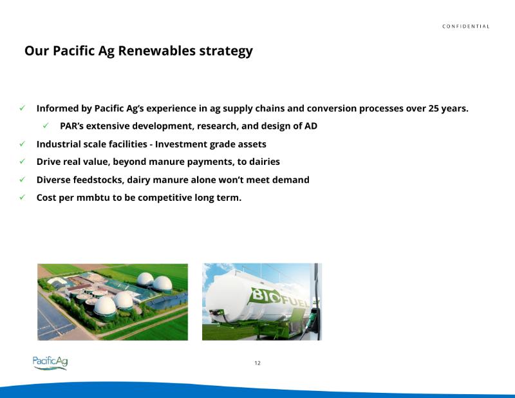Click the biogas plant aerial photo
515x398 pixels.
tap(113, 301)
